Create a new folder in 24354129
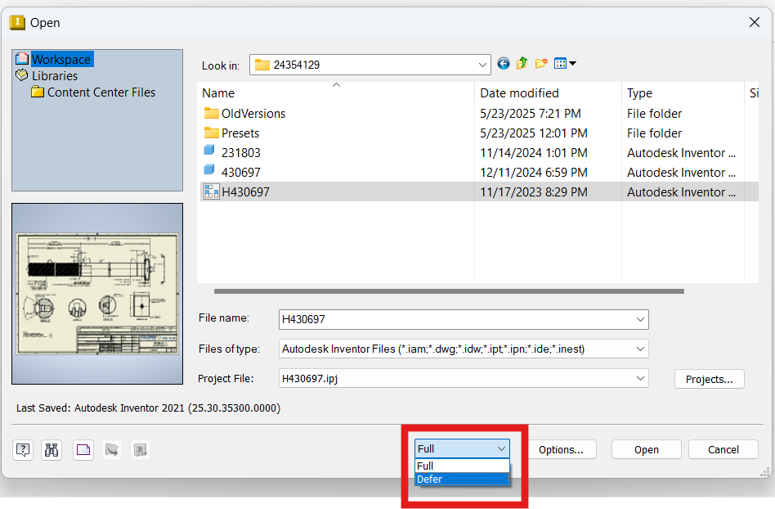Screen dimensions: 775x509 541,62
